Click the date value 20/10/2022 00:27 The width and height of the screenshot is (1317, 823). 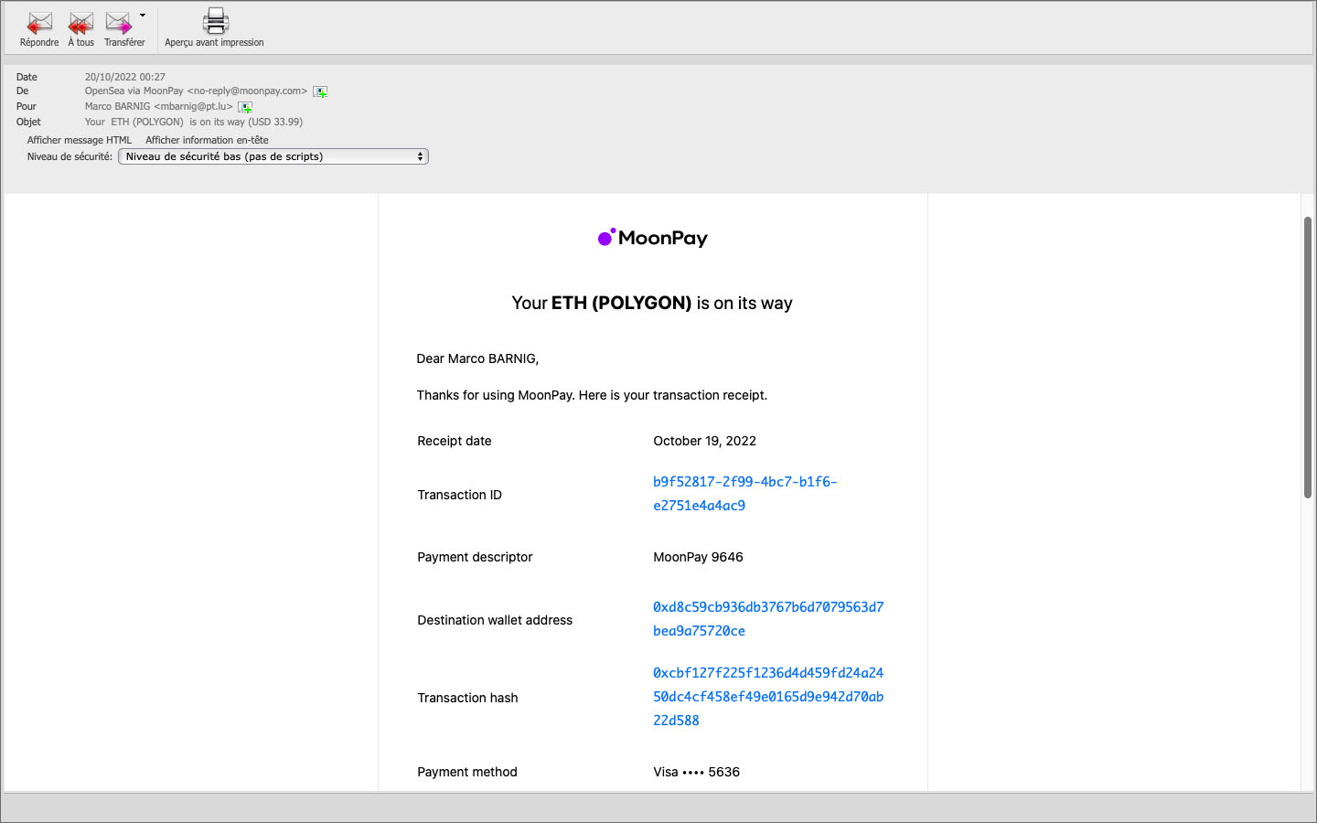pyautogui.click(x=125, y=77)
